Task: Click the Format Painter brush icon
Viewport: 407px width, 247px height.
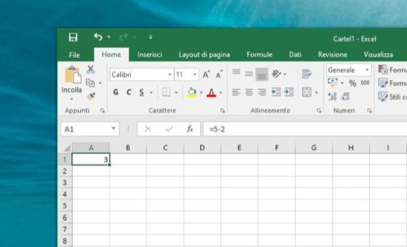Action: click(x=91, y=96)
